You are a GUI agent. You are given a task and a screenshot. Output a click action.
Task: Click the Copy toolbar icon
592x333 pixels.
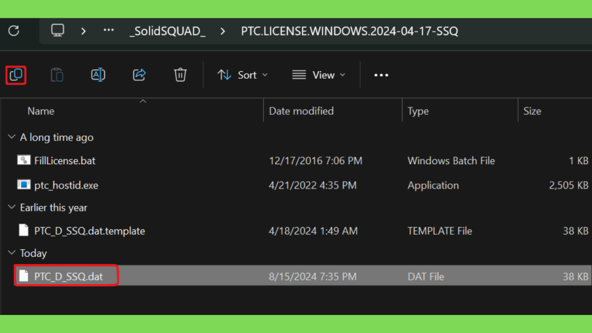(16, 75)
